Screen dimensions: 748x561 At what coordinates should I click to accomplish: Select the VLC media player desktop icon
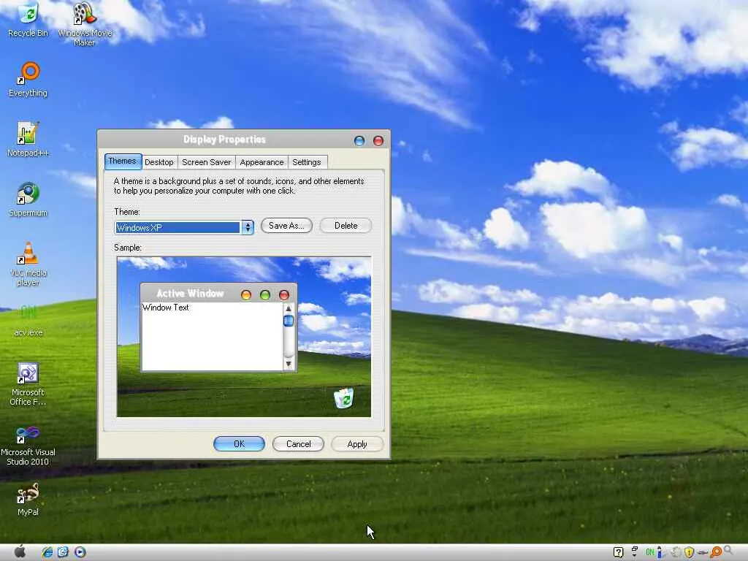coord(28,263)
